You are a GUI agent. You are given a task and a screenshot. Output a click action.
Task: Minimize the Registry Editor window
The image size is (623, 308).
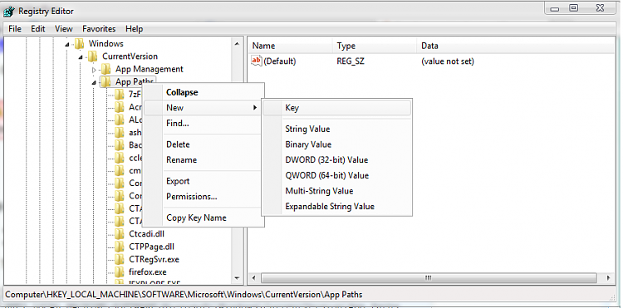[554, 8]
